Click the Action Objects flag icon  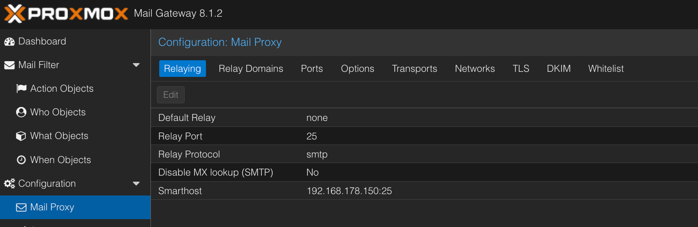point(21,88)
